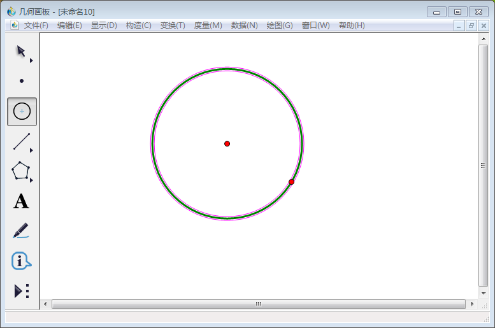Image resolution: width=495 pixels, height=328 pixels.
Task: Restore down the inner document window
Action: pyautogui.click(x=471, y=25)
